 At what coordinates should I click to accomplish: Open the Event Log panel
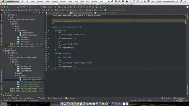(166, 98)
